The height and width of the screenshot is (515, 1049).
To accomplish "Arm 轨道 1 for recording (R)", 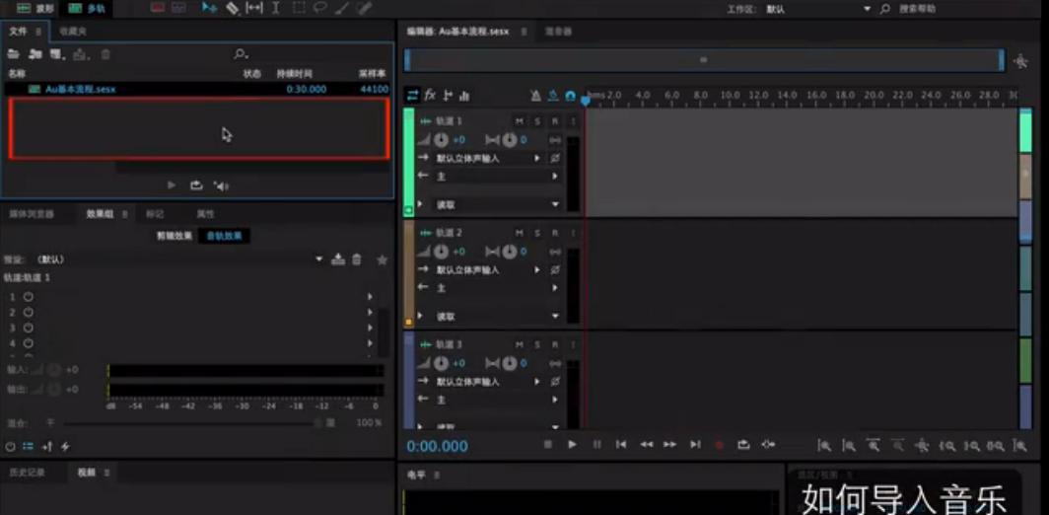I will [x=554, y=121].
